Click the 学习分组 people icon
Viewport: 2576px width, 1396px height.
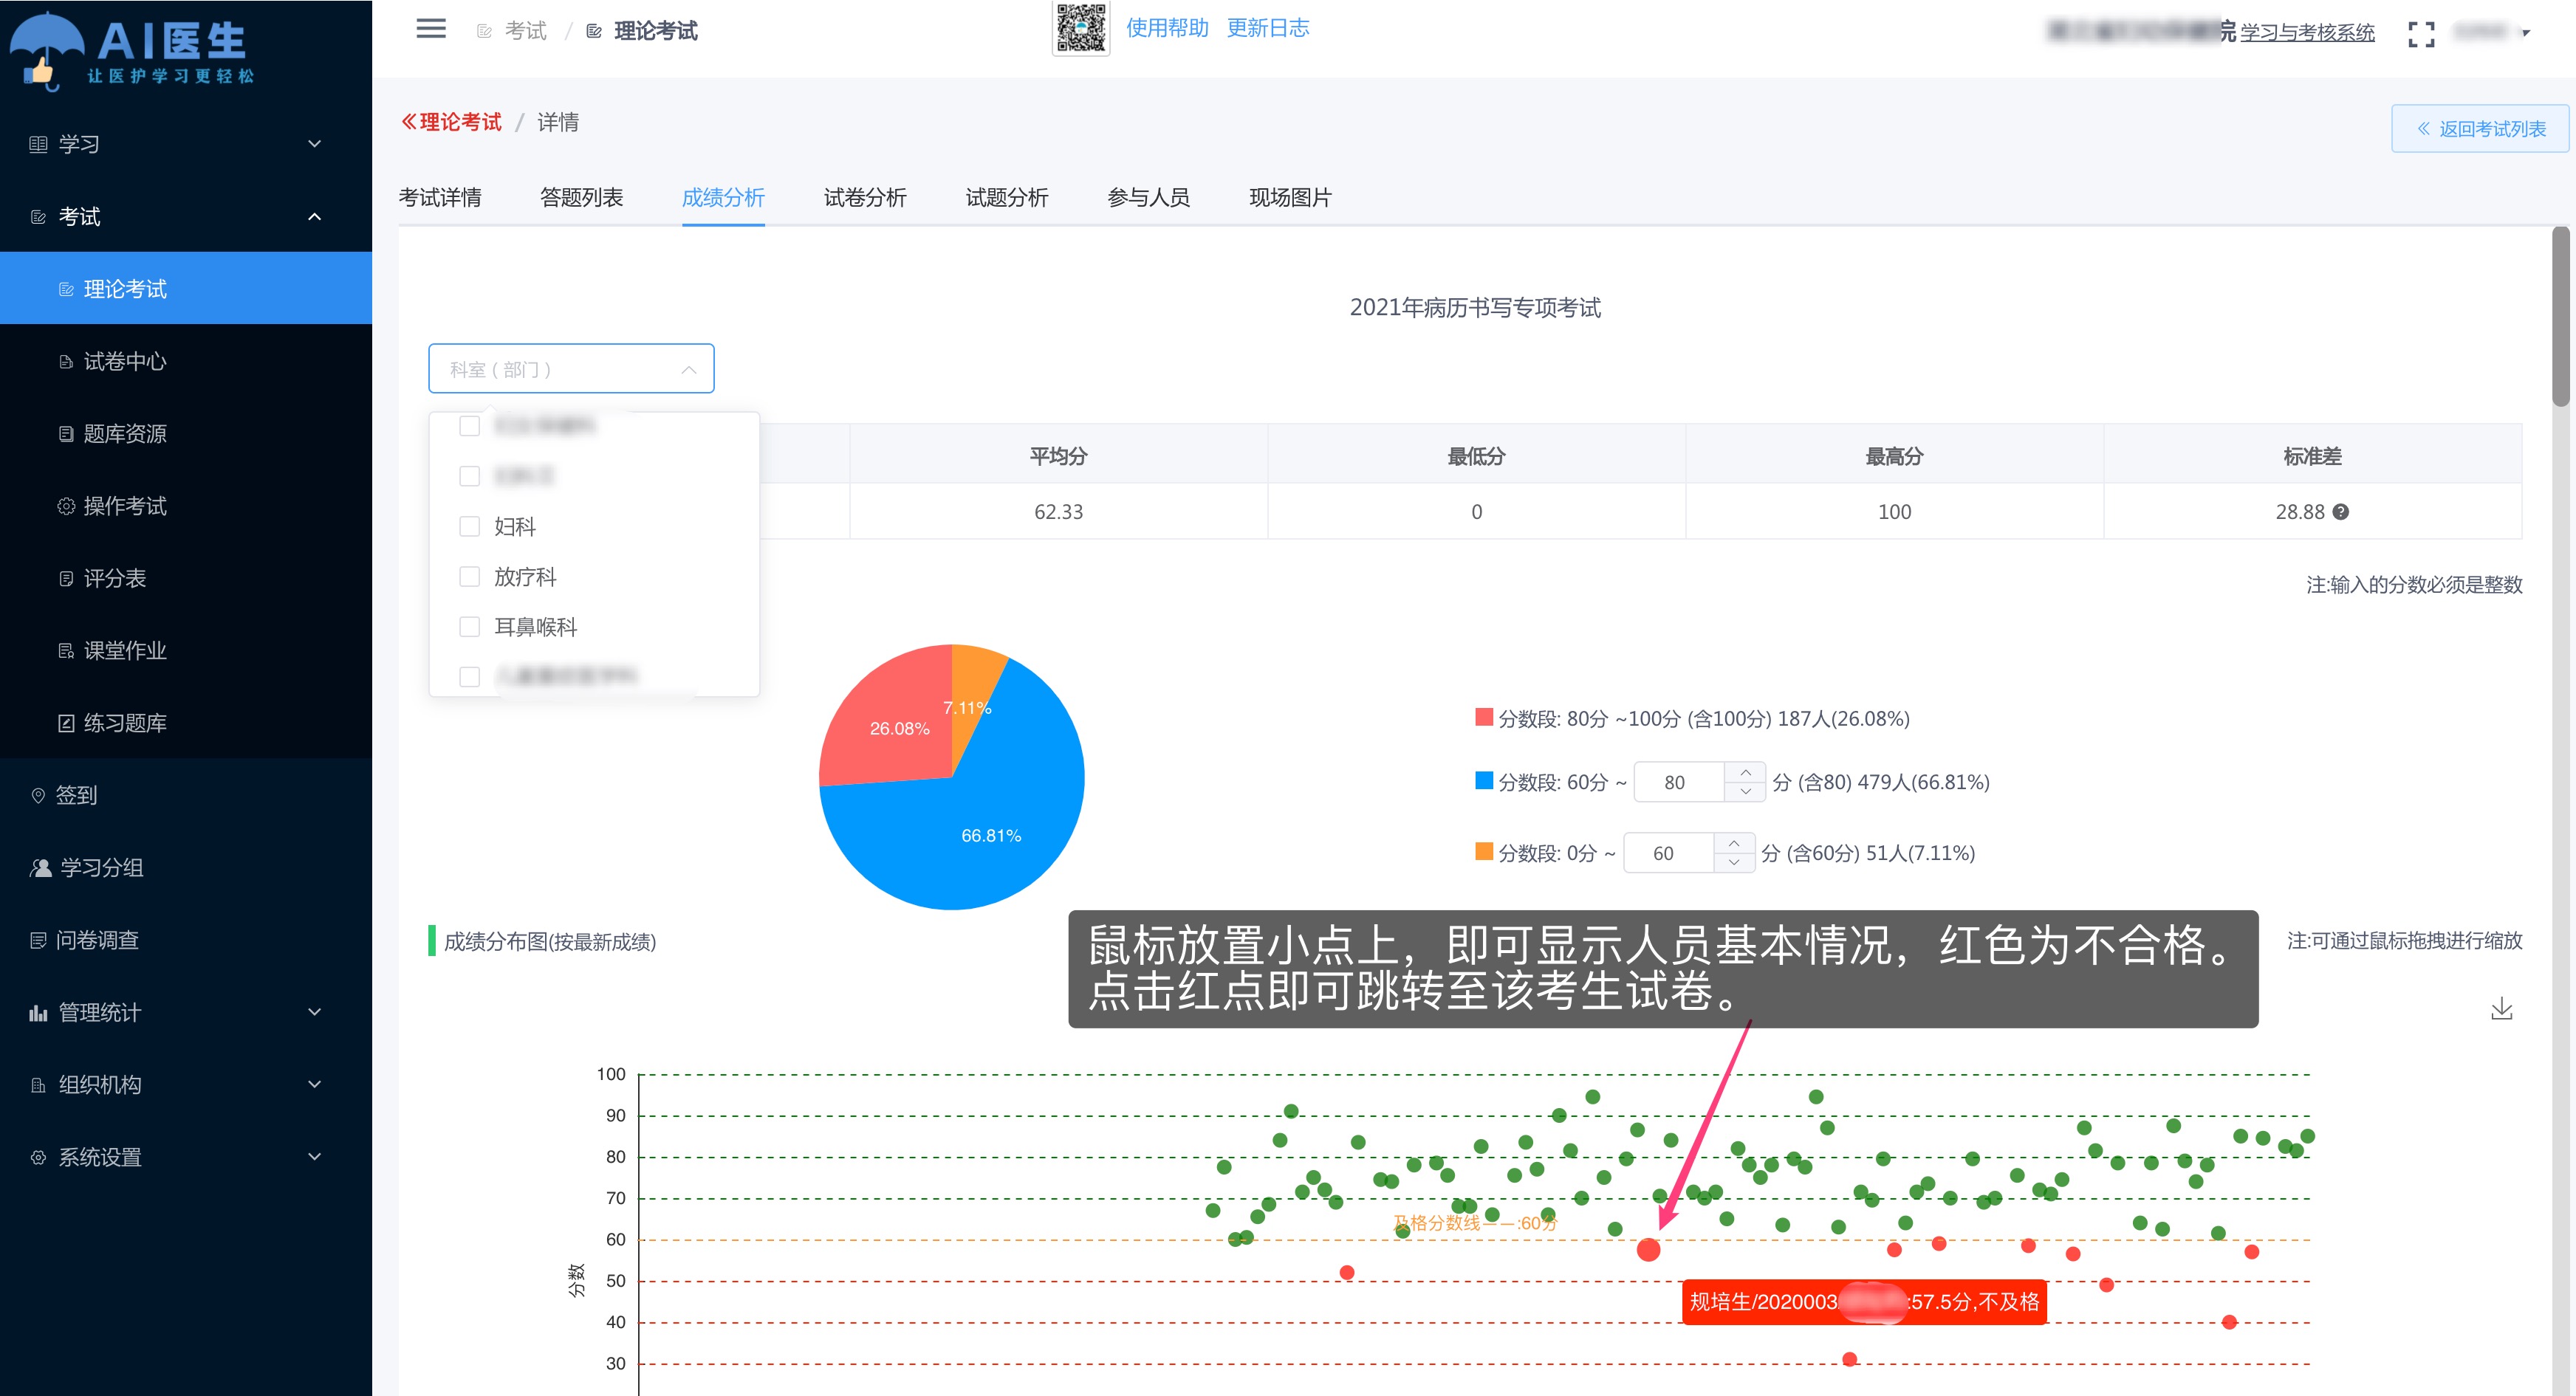coord(40,867)
